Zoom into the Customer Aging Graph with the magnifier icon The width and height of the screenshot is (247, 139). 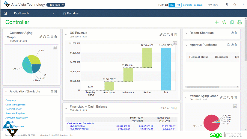click(x=48, y=37)
